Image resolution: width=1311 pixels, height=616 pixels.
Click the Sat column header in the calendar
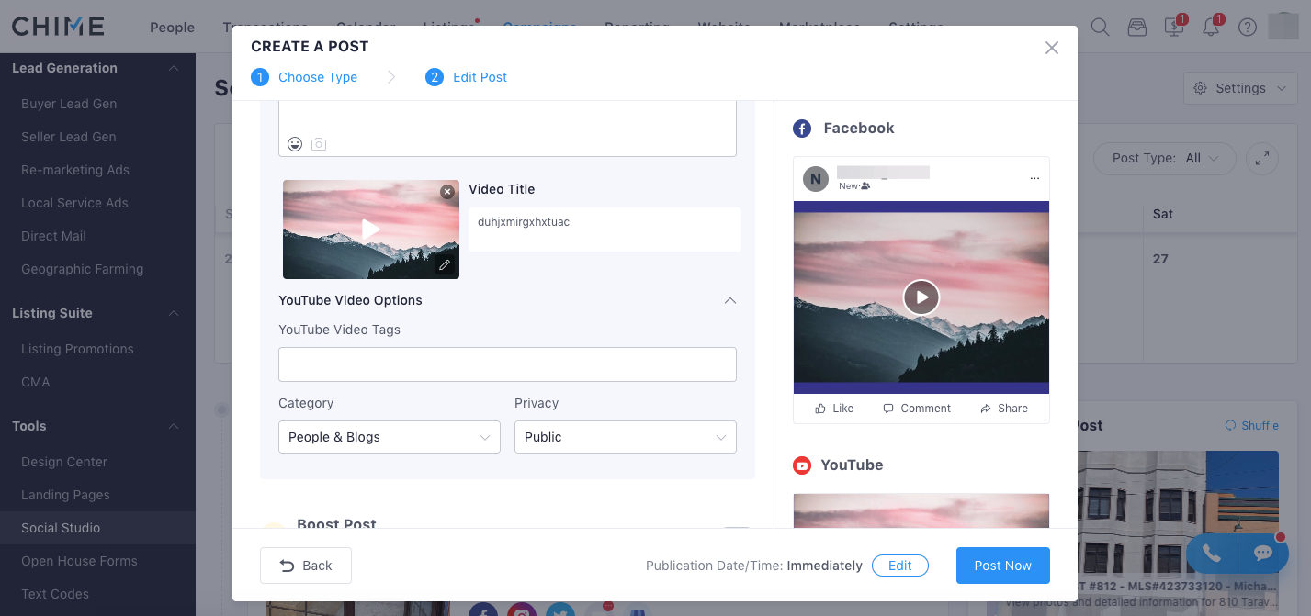coord(1163,214)
